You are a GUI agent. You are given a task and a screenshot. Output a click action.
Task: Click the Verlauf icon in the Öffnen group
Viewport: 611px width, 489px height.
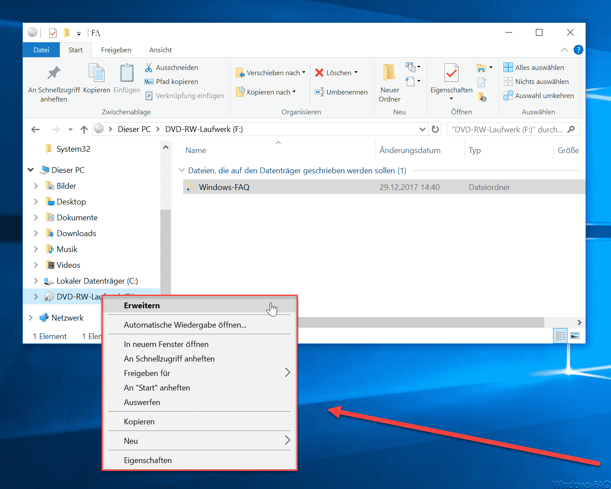point(482,97)
